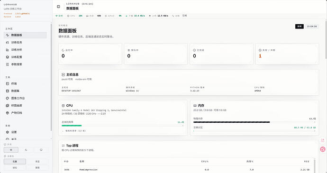
Task: Click the GPU icon in status bar
Action: [106, 16]
